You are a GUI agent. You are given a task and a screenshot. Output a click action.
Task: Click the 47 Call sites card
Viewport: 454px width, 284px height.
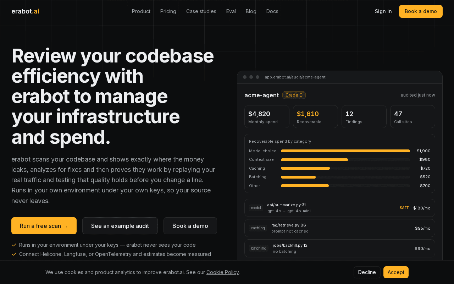tap(413, 116)
